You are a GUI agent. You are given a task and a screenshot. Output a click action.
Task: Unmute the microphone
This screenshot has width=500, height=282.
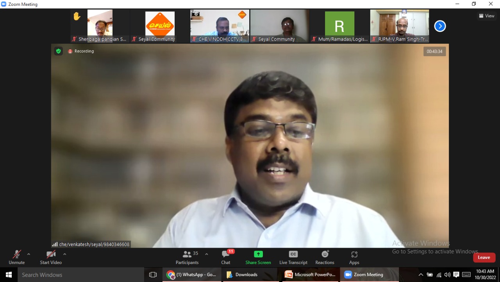(x=17, y=258)
